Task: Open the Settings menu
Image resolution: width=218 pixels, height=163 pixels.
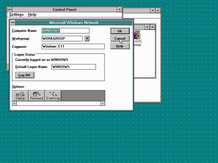Action: [16, 15]
